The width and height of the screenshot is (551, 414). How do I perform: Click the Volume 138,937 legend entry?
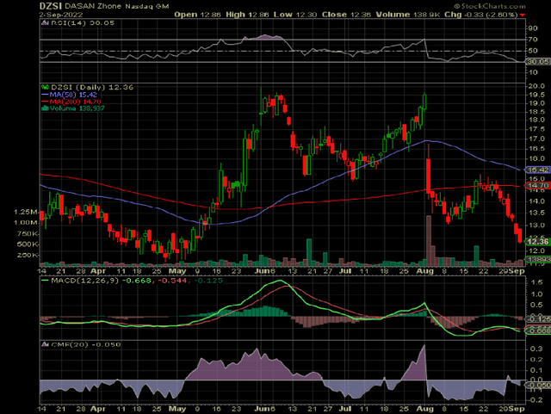(77, 108)
